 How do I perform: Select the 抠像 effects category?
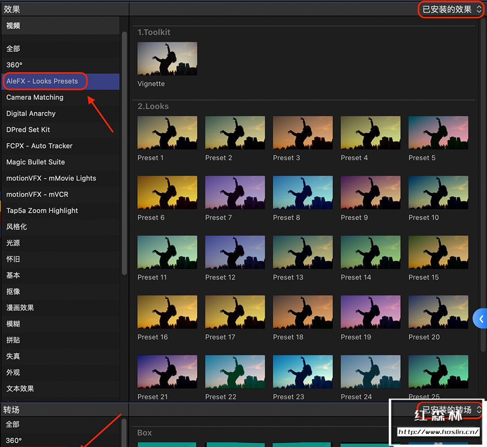(x=60, y=291)
